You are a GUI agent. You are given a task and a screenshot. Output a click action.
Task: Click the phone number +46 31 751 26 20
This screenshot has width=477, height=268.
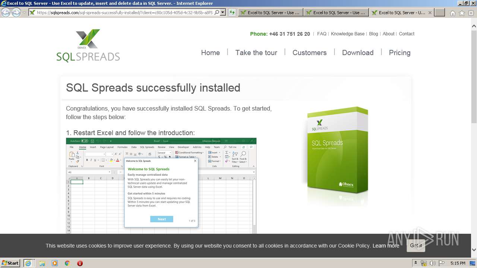(290, 34)
